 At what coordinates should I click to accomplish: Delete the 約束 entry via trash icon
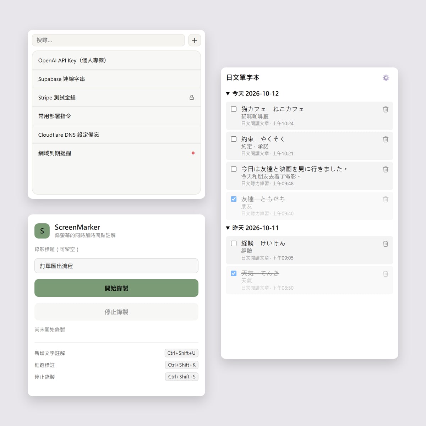click(x=386, y=140)
